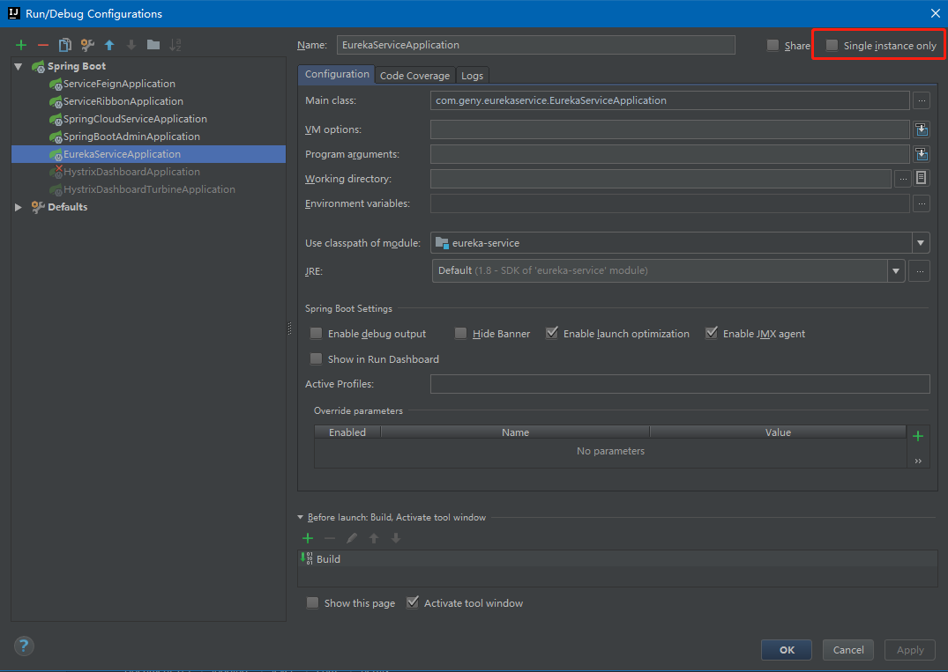Select HystrixDashboardApplication configuration
This screenshot has width=948, height=672.
(x=131, y=172)
